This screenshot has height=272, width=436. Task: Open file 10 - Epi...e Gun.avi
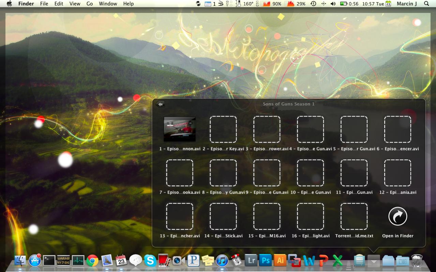(311, 173)
